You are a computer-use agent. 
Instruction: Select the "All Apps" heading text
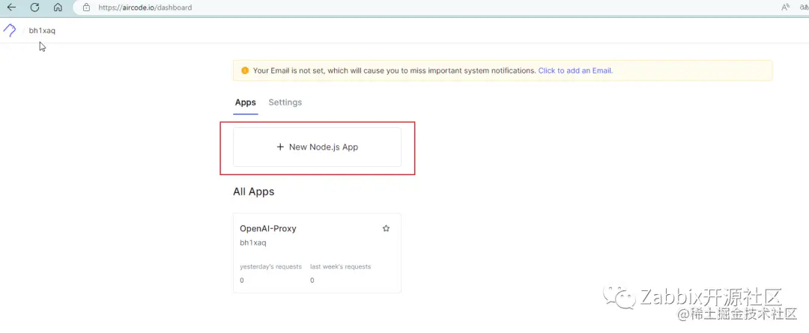click(x=254, y=192)
